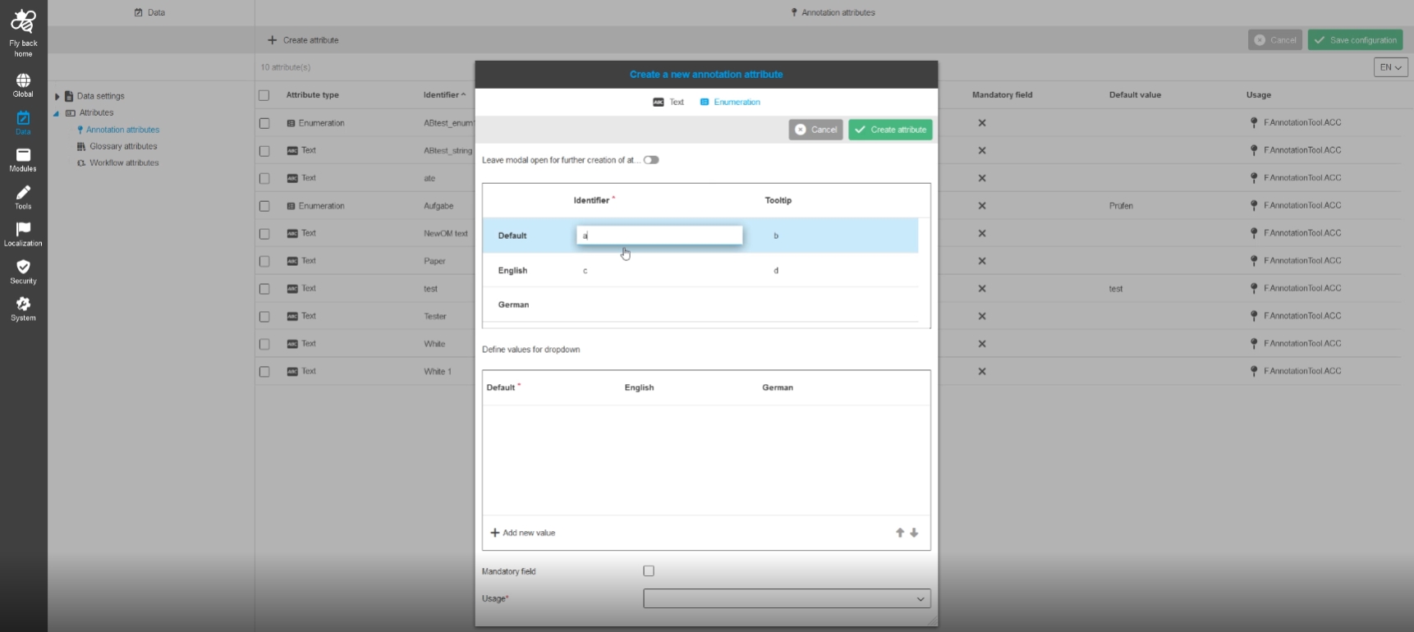Open Annotation attributes in the tree
Image resolution: width=1414 pixels, height=632 pixels.
pos(123,130)
